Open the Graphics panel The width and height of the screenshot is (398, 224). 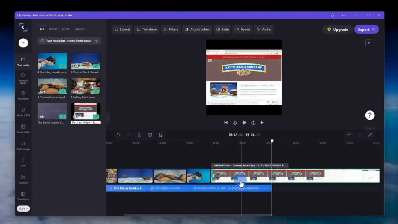tap(23, 180)
